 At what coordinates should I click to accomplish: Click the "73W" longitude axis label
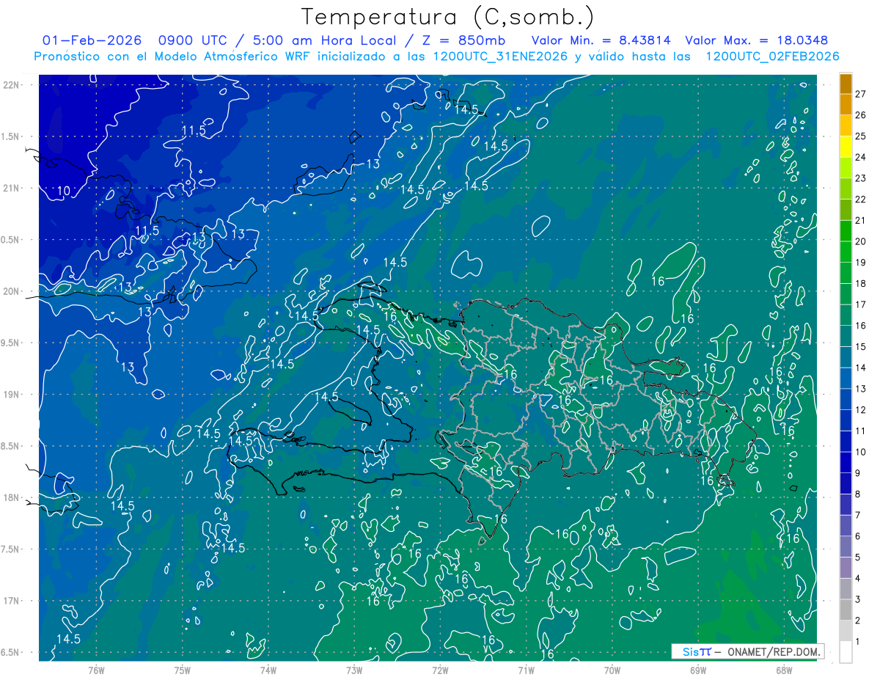[x=354, y=670]
